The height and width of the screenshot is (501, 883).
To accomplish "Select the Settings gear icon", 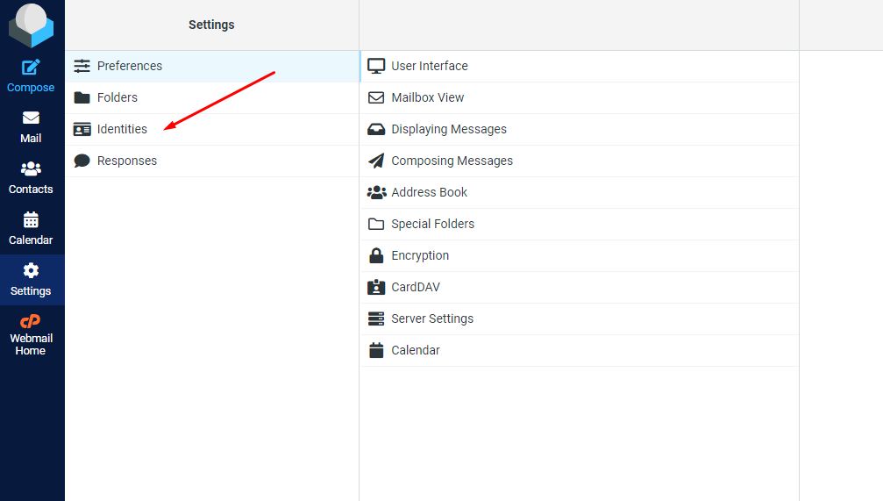I will 31,279.
